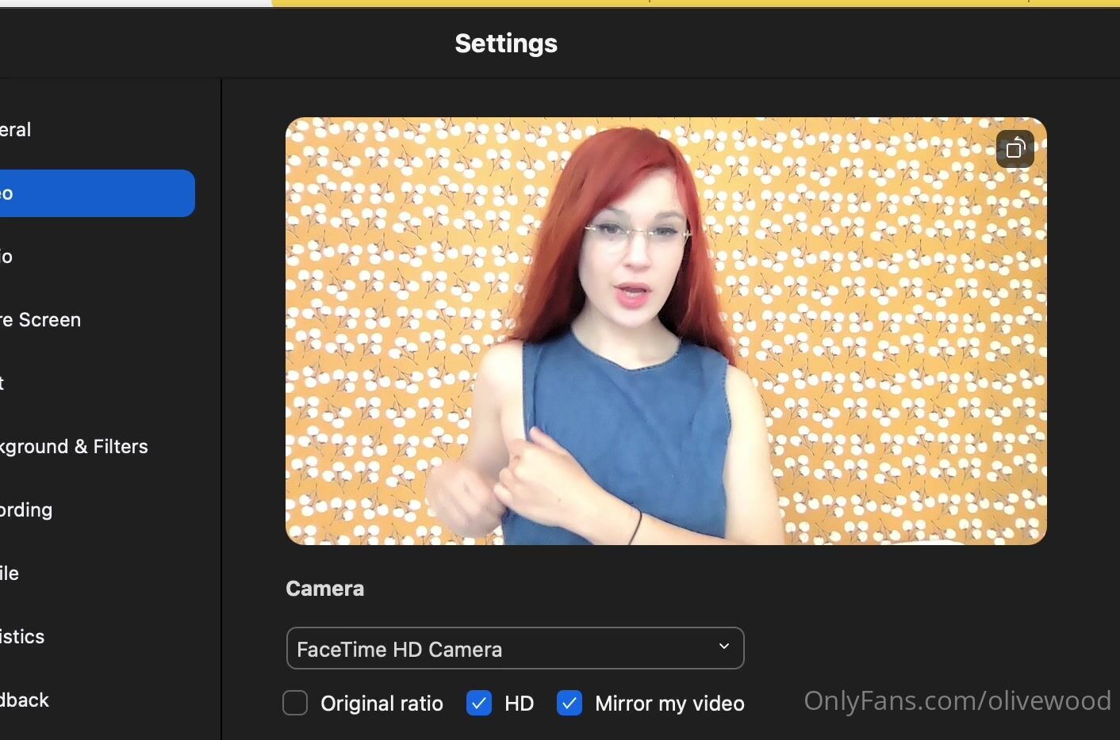Viewport: 1120px width, 740px height.
Task: Open the General settings section
Action: pos(16,130)
